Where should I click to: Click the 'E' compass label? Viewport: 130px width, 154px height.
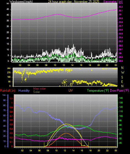coord(122,82)
